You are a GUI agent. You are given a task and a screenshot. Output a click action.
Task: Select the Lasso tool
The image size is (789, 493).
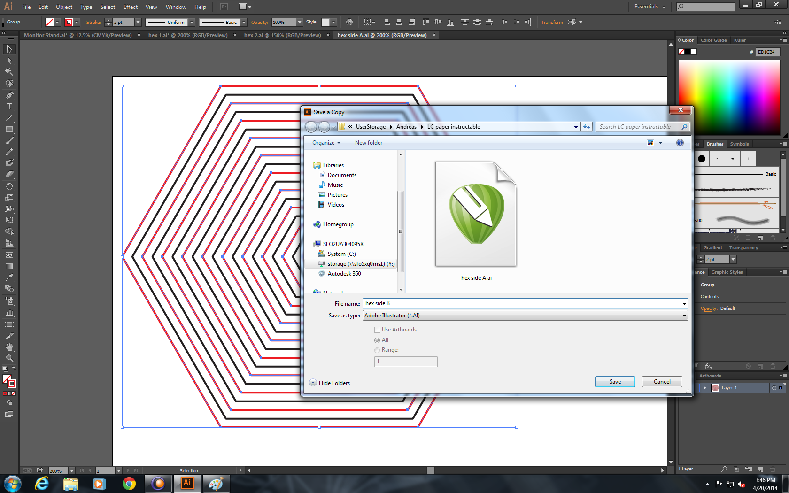click(x=9, y=84)
